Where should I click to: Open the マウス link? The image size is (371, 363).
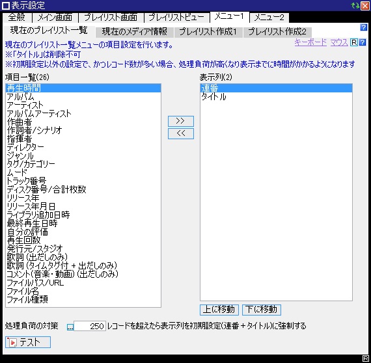[x=339, y=42]
